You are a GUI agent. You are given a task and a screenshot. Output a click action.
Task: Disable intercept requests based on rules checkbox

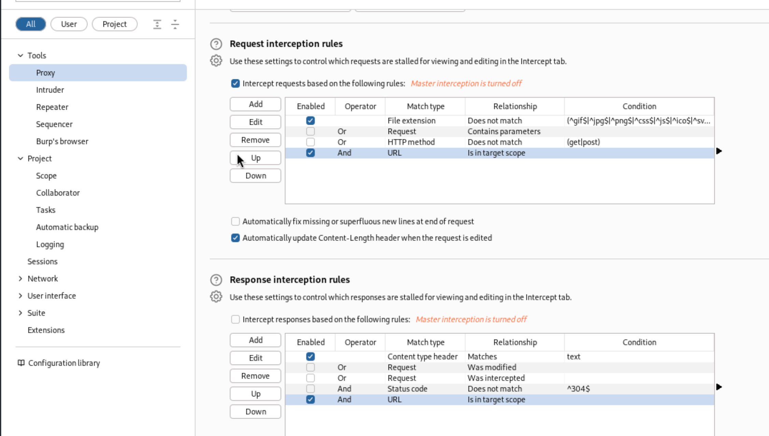[235, 83]
